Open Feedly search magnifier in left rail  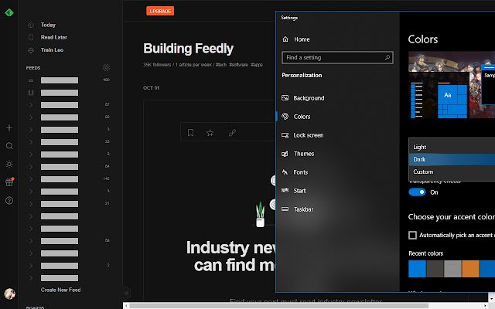[x=9, y=146]
